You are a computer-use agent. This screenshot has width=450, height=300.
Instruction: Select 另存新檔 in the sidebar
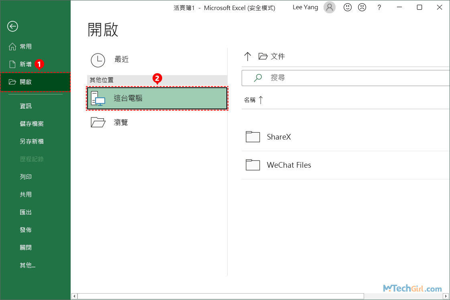(32, 142)
